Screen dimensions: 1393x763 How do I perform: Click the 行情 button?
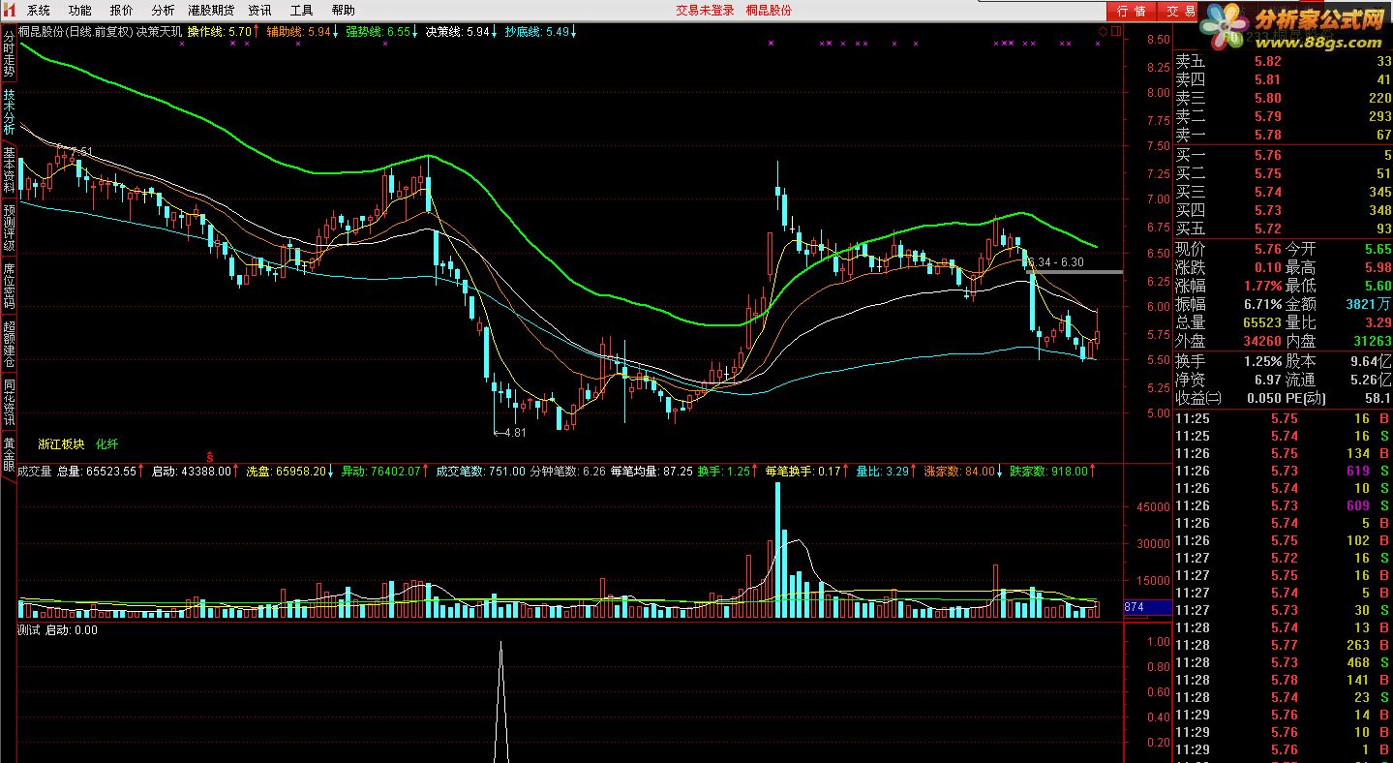[x=1131, y=11]
